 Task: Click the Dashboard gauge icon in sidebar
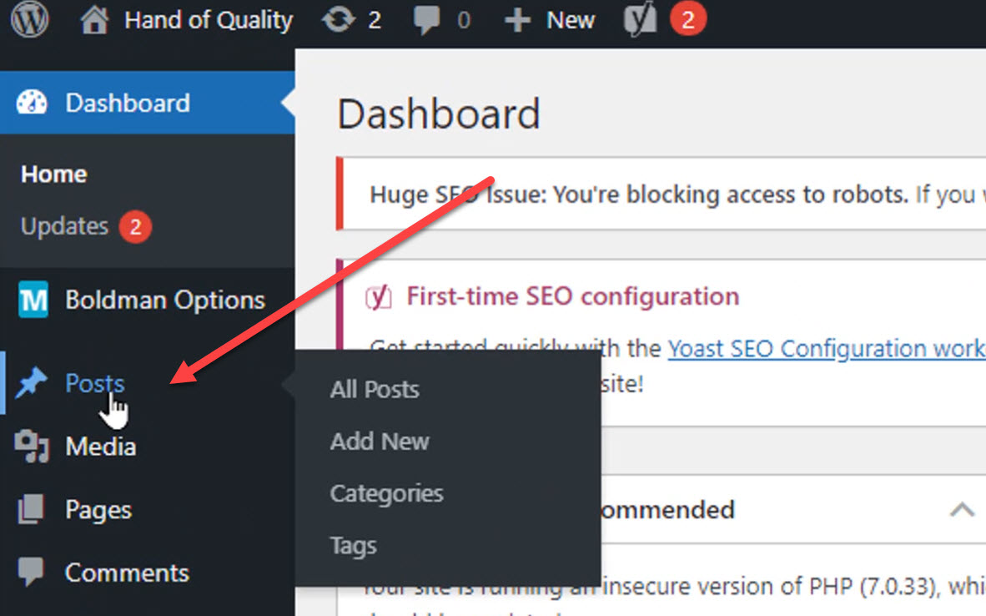point(32,103)
